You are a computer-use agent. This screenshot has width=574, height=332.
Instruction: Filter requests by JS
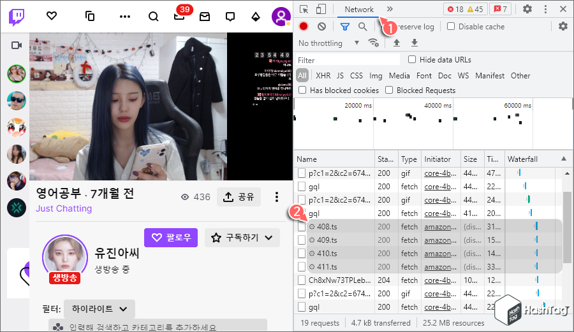tap(340, 76)
